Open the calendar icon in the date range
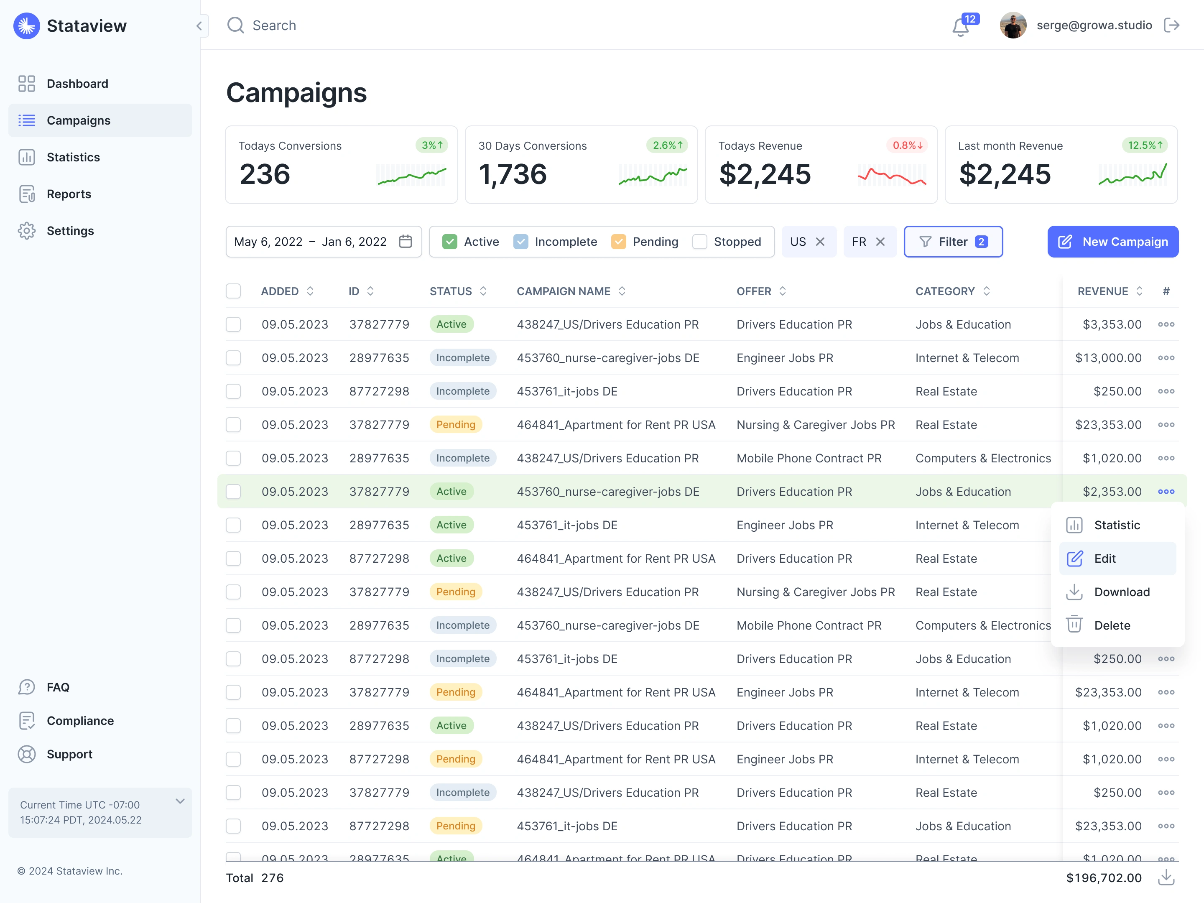This screenshot has width=1204, height=903. [x=406, y=241]
